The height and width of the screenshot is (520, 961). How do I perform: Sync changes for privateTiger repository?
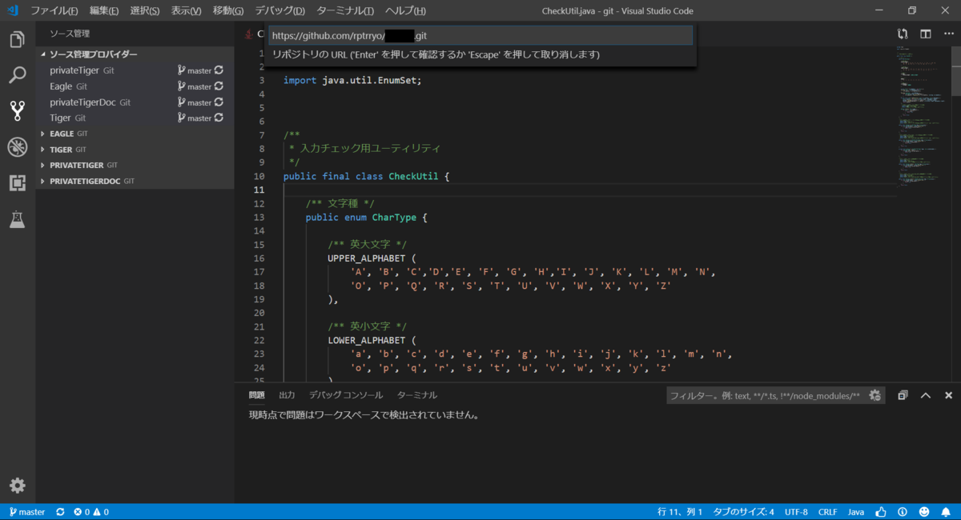click(x=219, y=70)
